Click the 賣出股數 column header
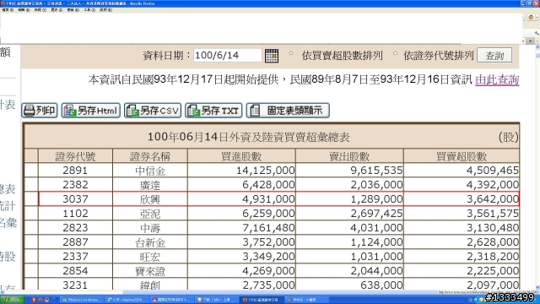This screenshot has height=304, width=540. click(x=349, y=156)
